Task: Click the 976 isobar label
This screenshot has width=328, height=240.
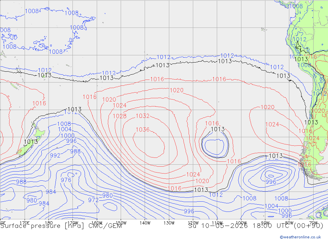Action: pos(66,180)
